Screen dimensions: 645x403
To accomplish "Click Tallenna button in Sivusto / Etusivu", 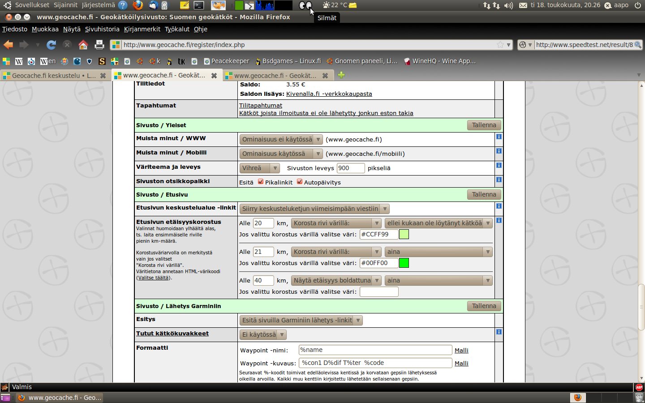I will click(484, 194).
